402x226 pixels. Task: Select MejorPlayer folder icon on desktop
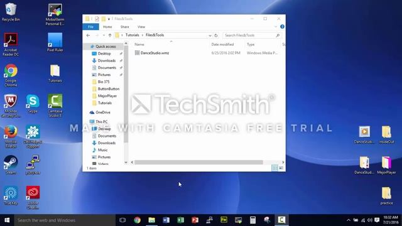[387, 165]
